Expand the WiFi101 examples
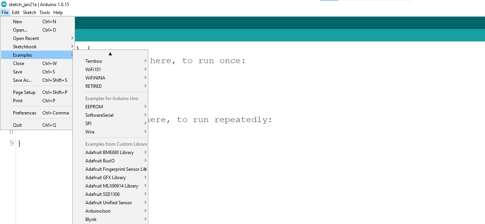This screenshot has height=224, width=485. pyautogui.click(x=110, y=70)
